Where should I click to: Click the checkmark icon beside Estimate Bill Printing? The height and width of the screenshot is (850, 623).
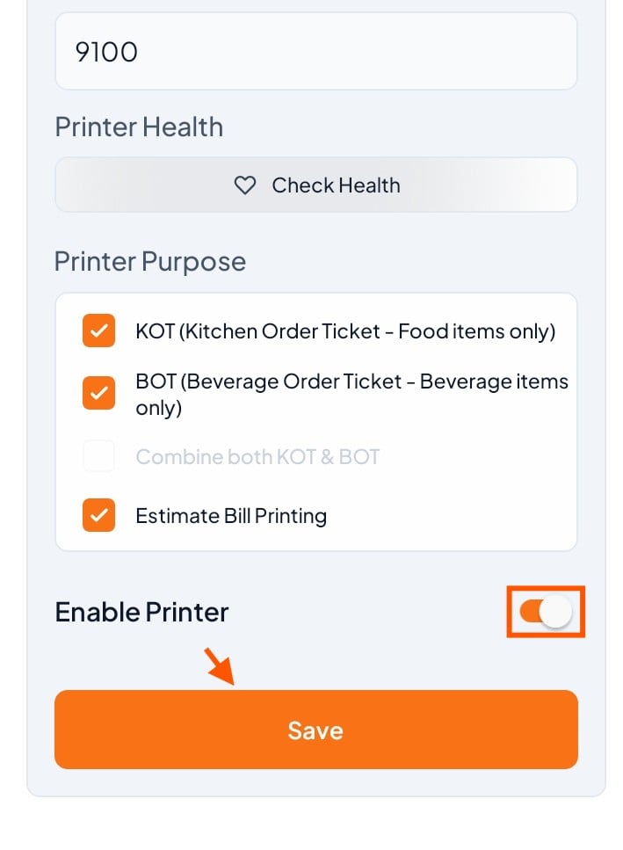(98, 515)
